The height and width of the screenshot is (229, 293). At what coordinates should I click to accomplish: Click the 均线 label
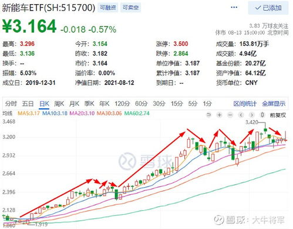8,114
